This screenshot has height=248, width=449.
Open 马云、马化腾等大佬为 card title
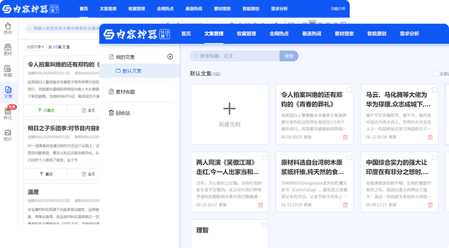point(398,100)
